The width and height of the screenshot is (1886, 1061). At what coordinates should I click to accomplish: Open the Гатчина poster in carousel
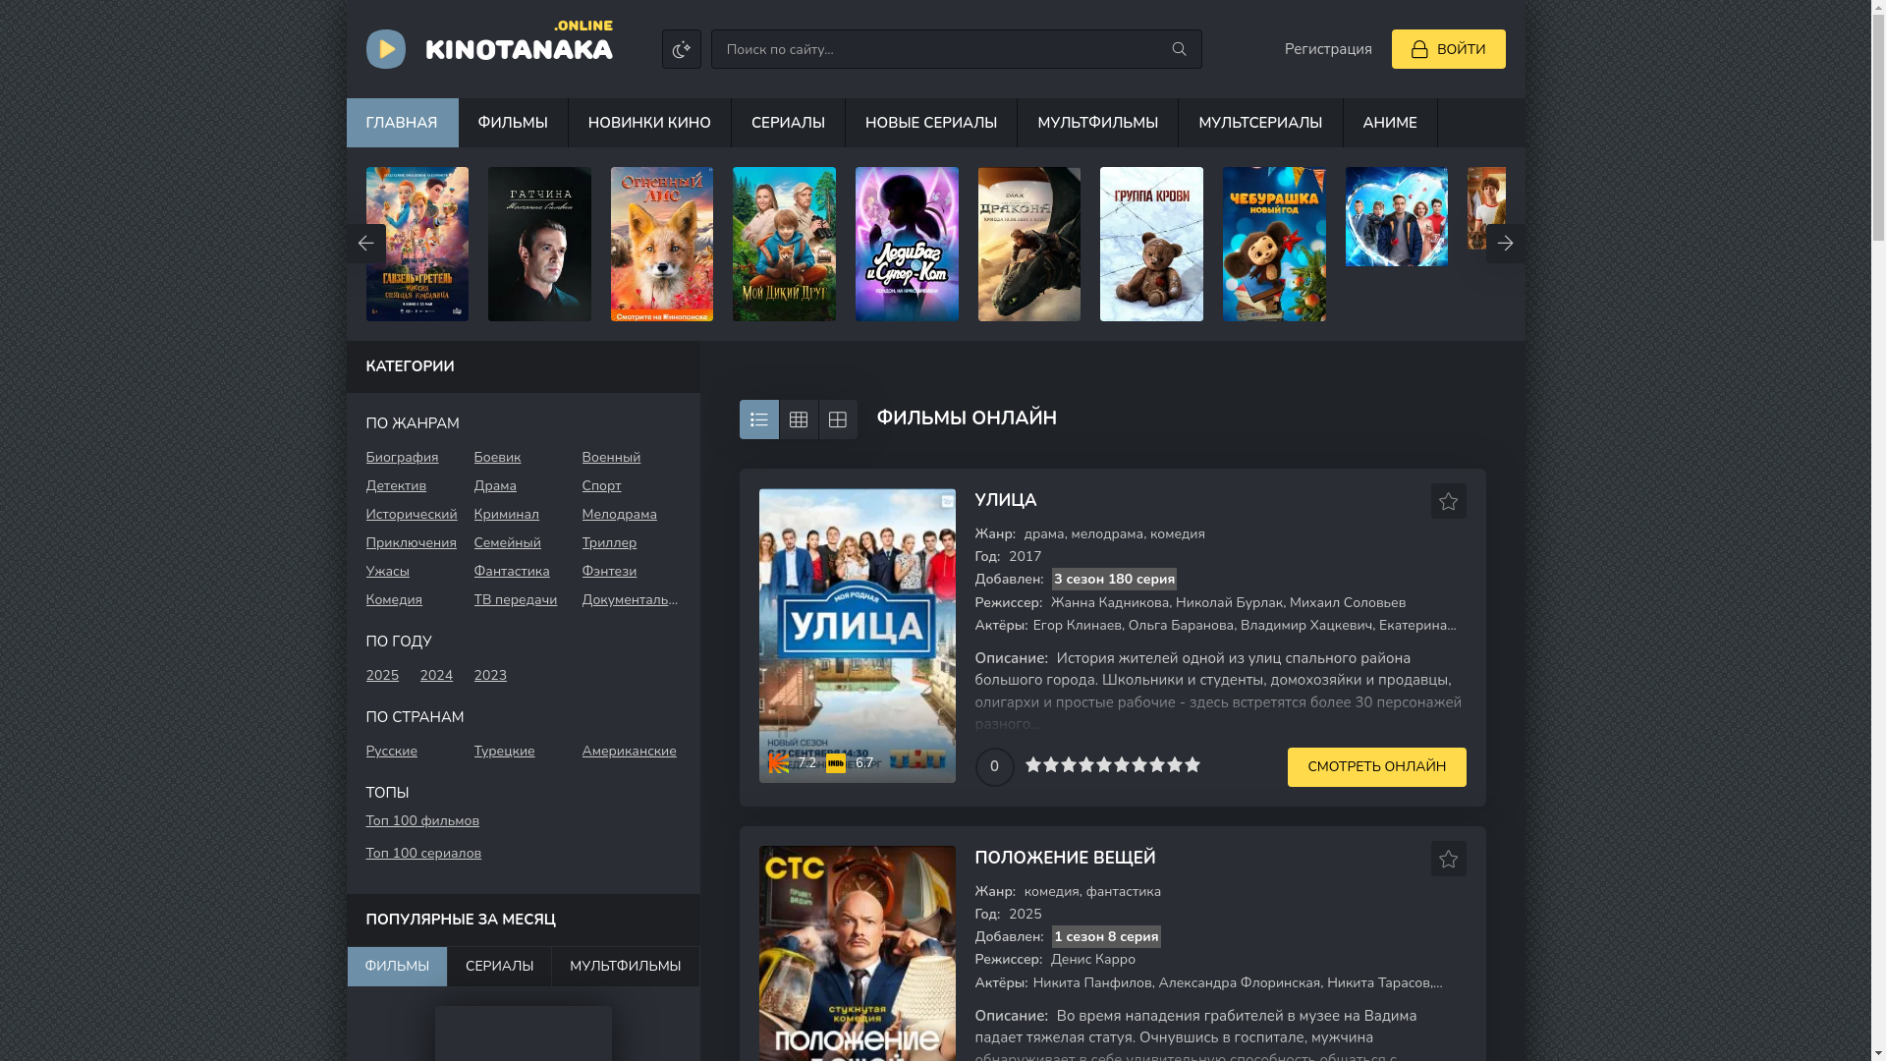pyautogui.click(x=539, y=244)
